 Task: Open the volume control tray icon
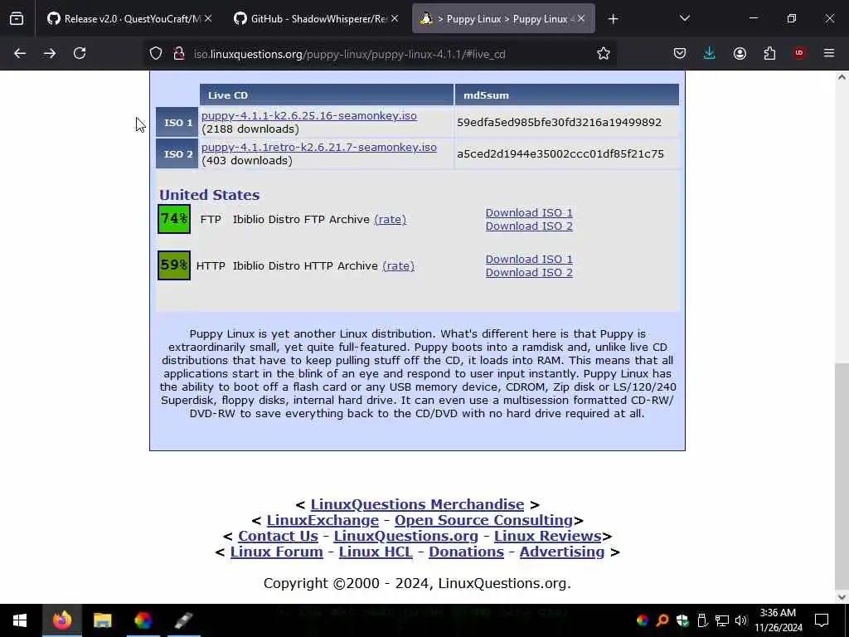tap(741, 620)
